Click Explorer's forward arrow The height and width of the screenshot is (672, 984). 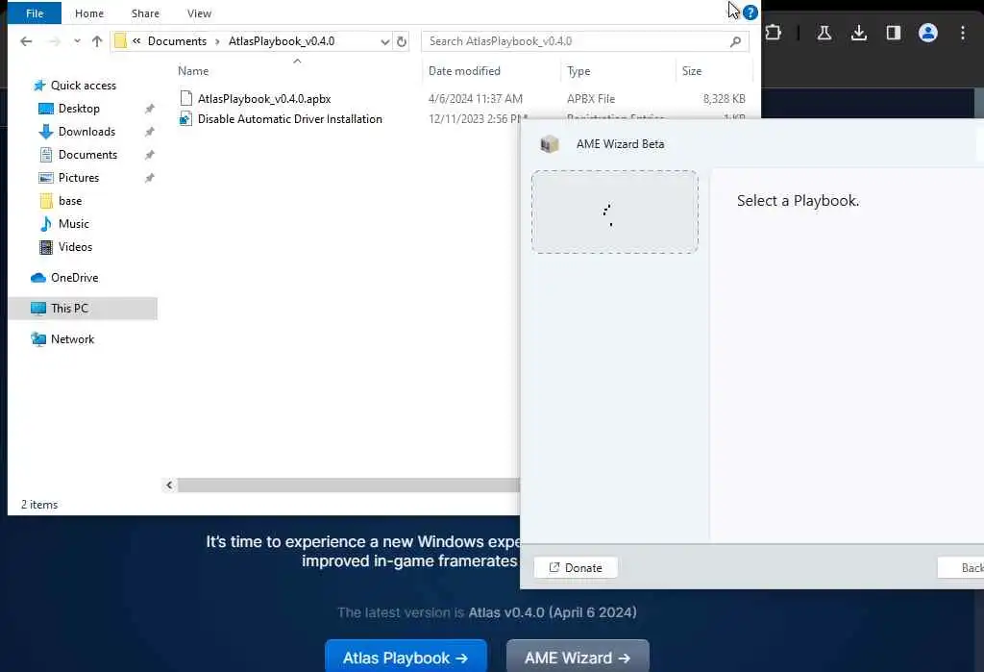coord(55,41)
